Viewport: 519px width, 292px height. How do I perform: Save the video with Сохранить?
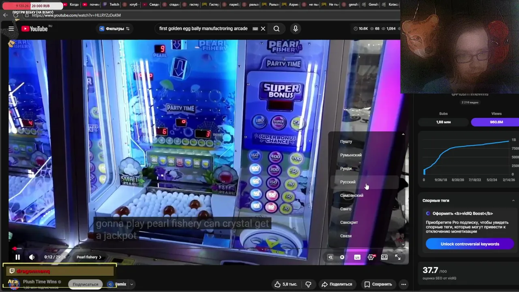(378, 284)
